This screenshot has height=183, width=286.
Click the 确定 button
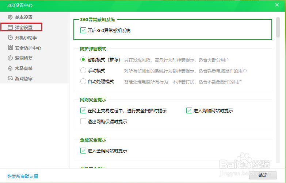coord(263,175)
